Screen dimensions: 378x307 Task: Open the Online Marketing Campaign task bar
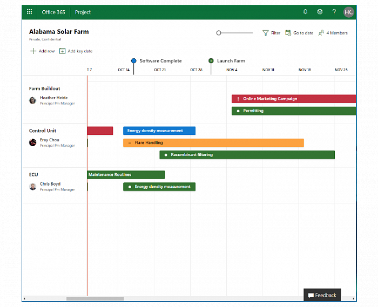pos(294,99)
